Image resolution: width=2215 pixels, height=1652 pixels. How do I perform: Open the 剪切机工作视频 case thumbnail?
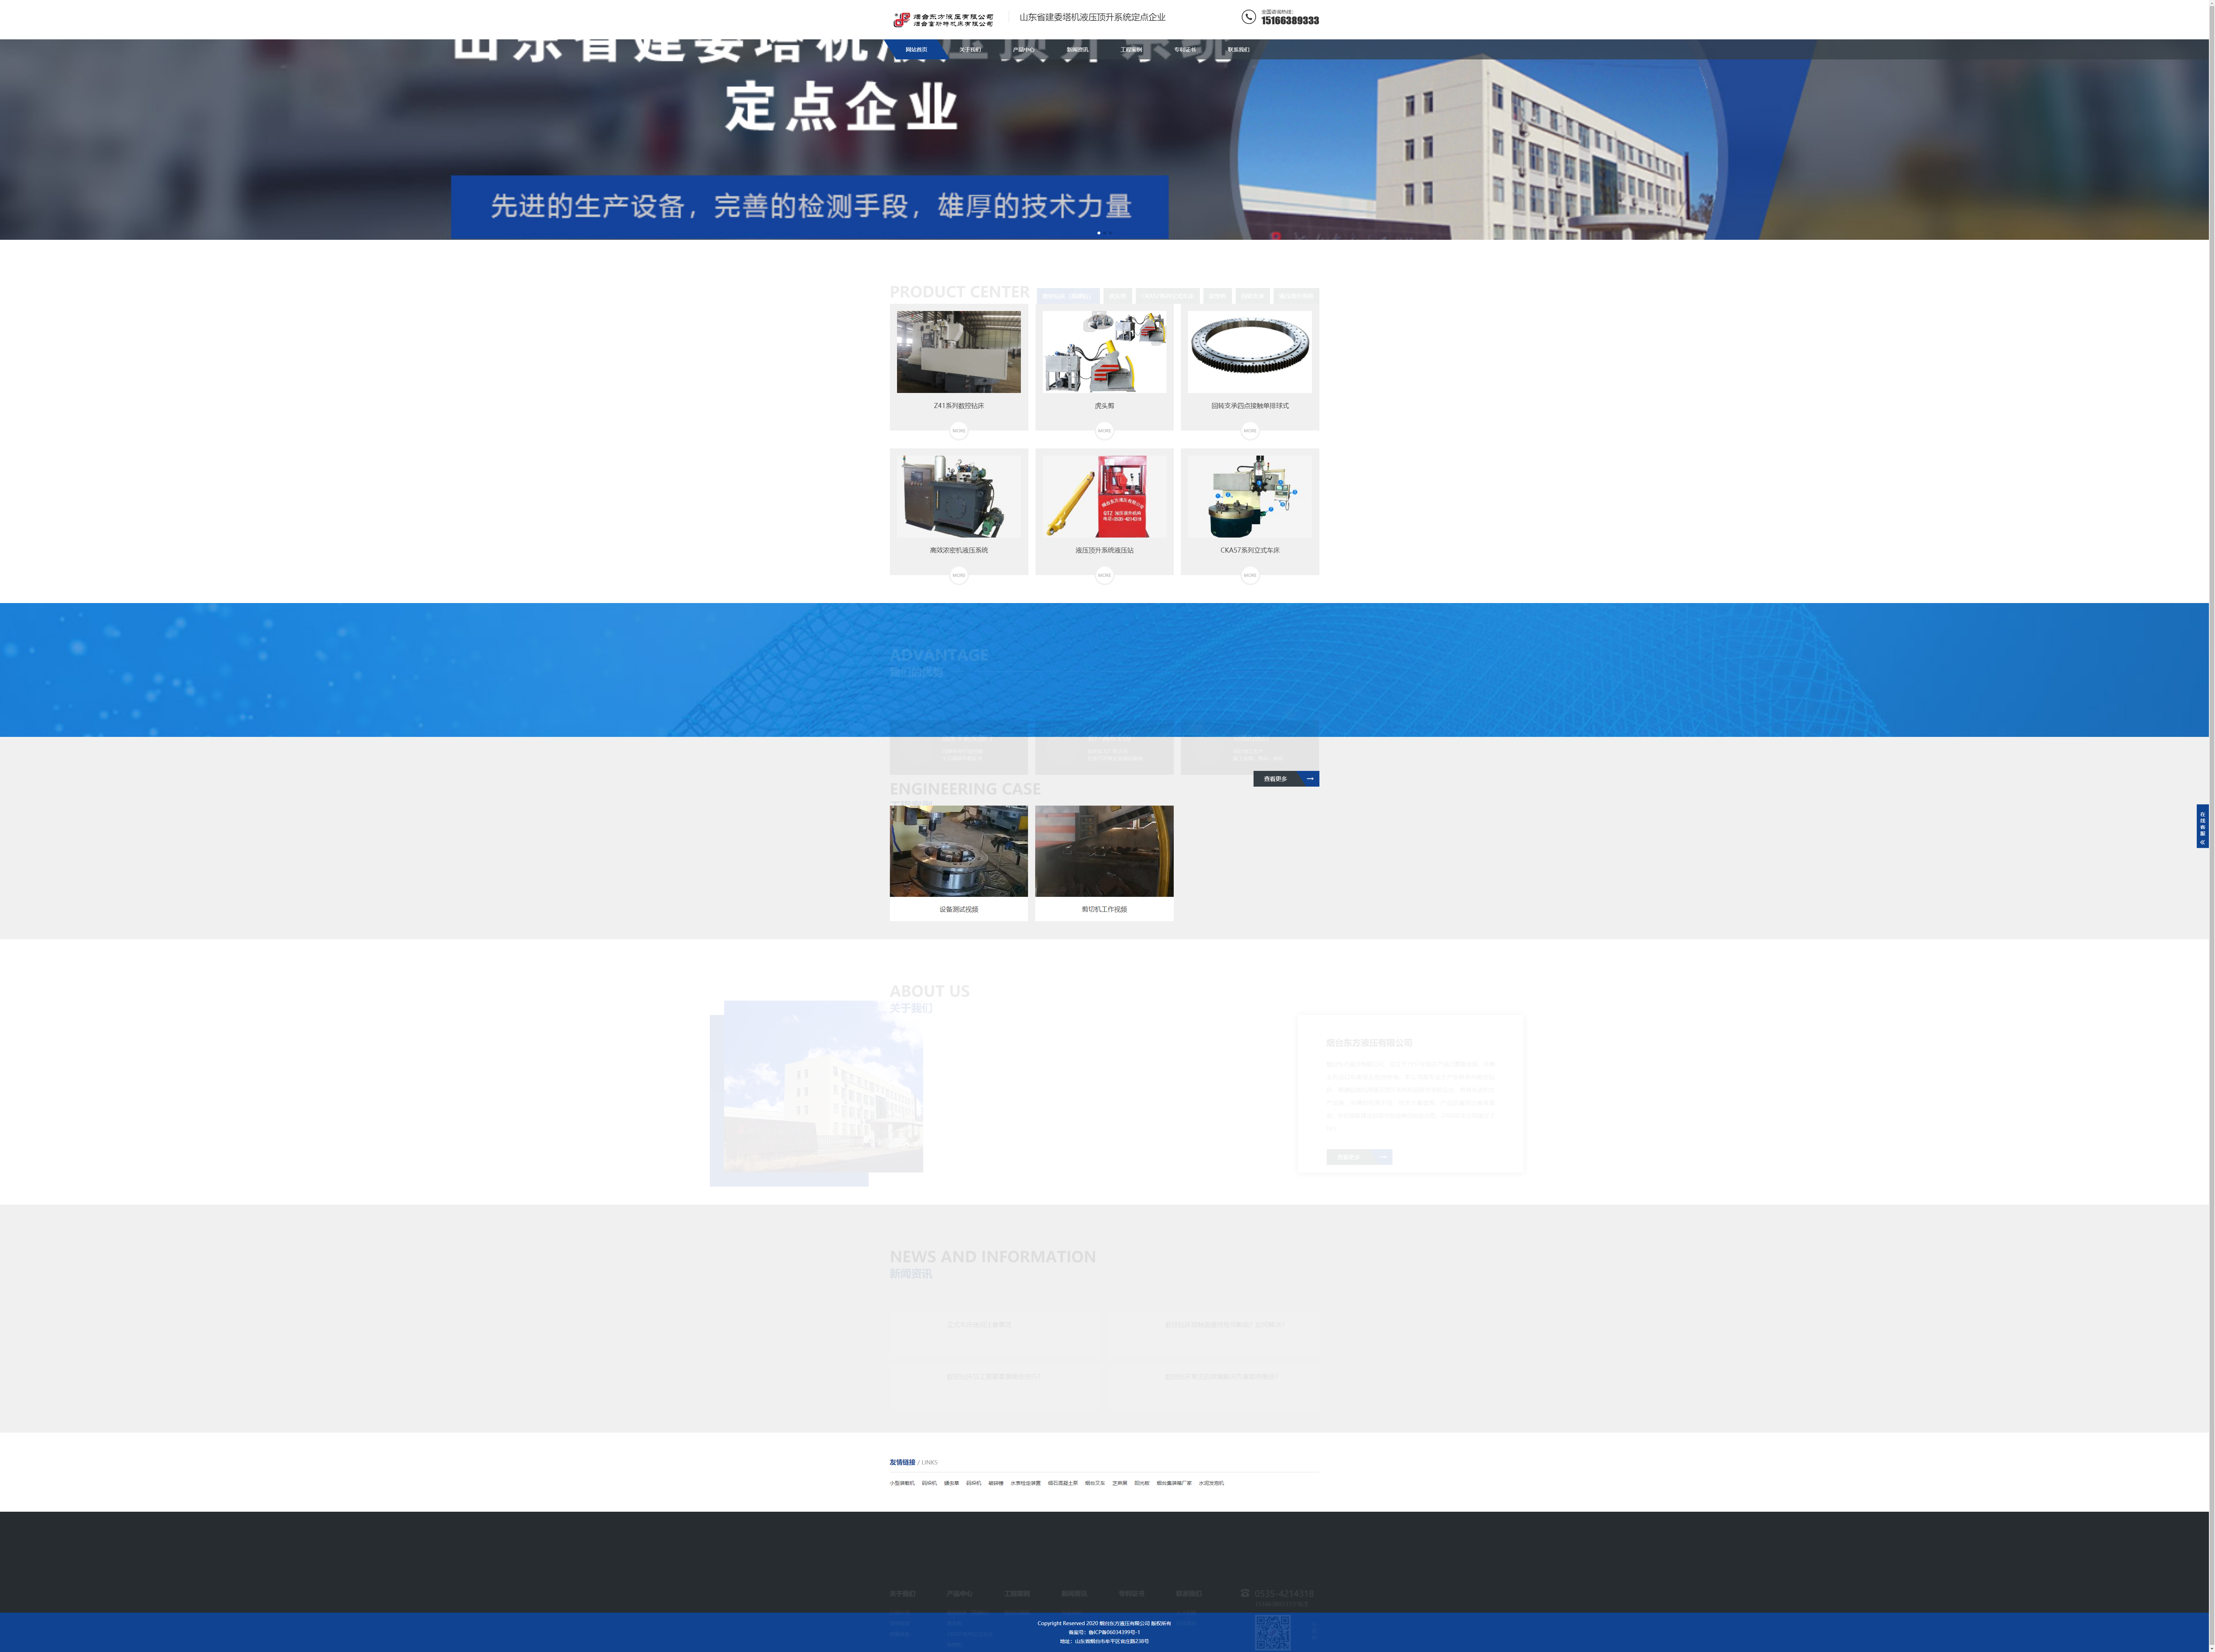1104,851
